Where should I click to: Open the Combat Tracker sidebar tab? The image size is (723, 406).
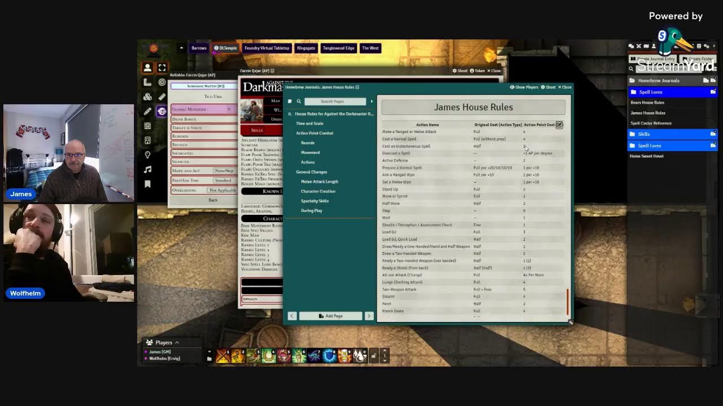coord(639,46)
